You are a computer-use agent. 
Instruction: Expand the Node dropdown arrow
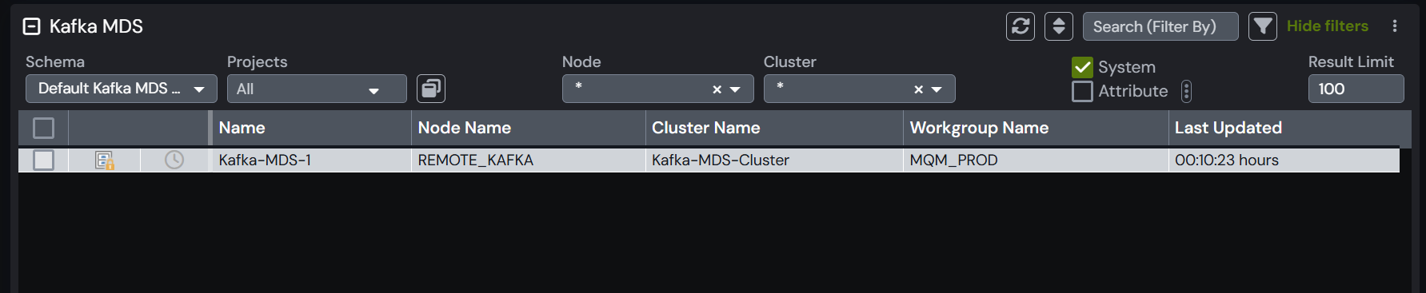click(735, 89)
